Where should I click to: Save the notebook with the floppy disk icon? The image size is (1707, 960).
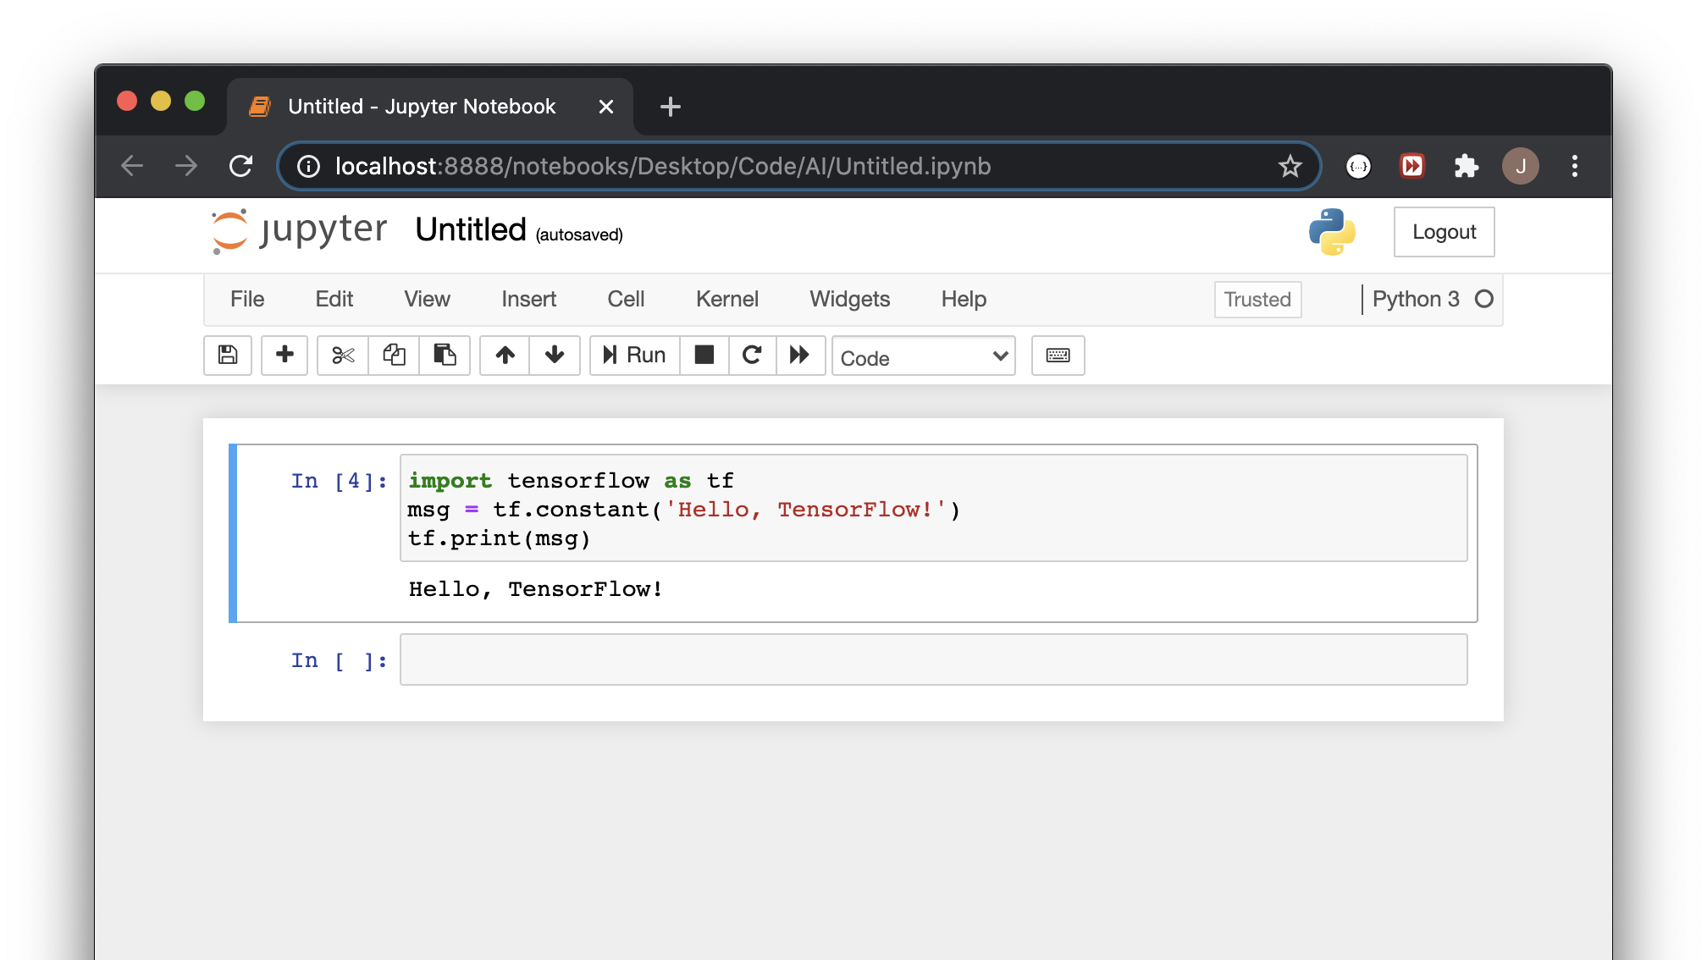pos(228,355)
